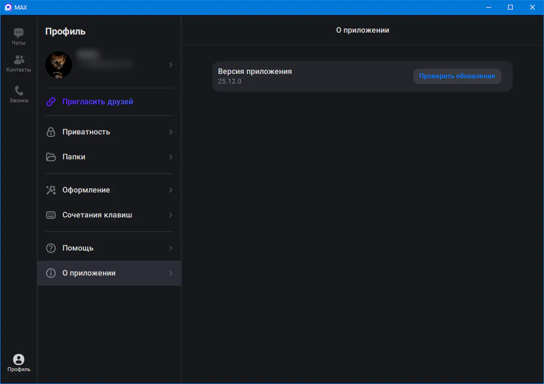Screen dimensions: 544x384
Task: Open the Calls phone icon
Action: point(19,91)
